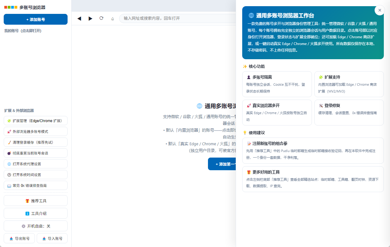Select the 扩展支持 feature card
This screenshot has height=247, width=390.
(x=349, y=84)
